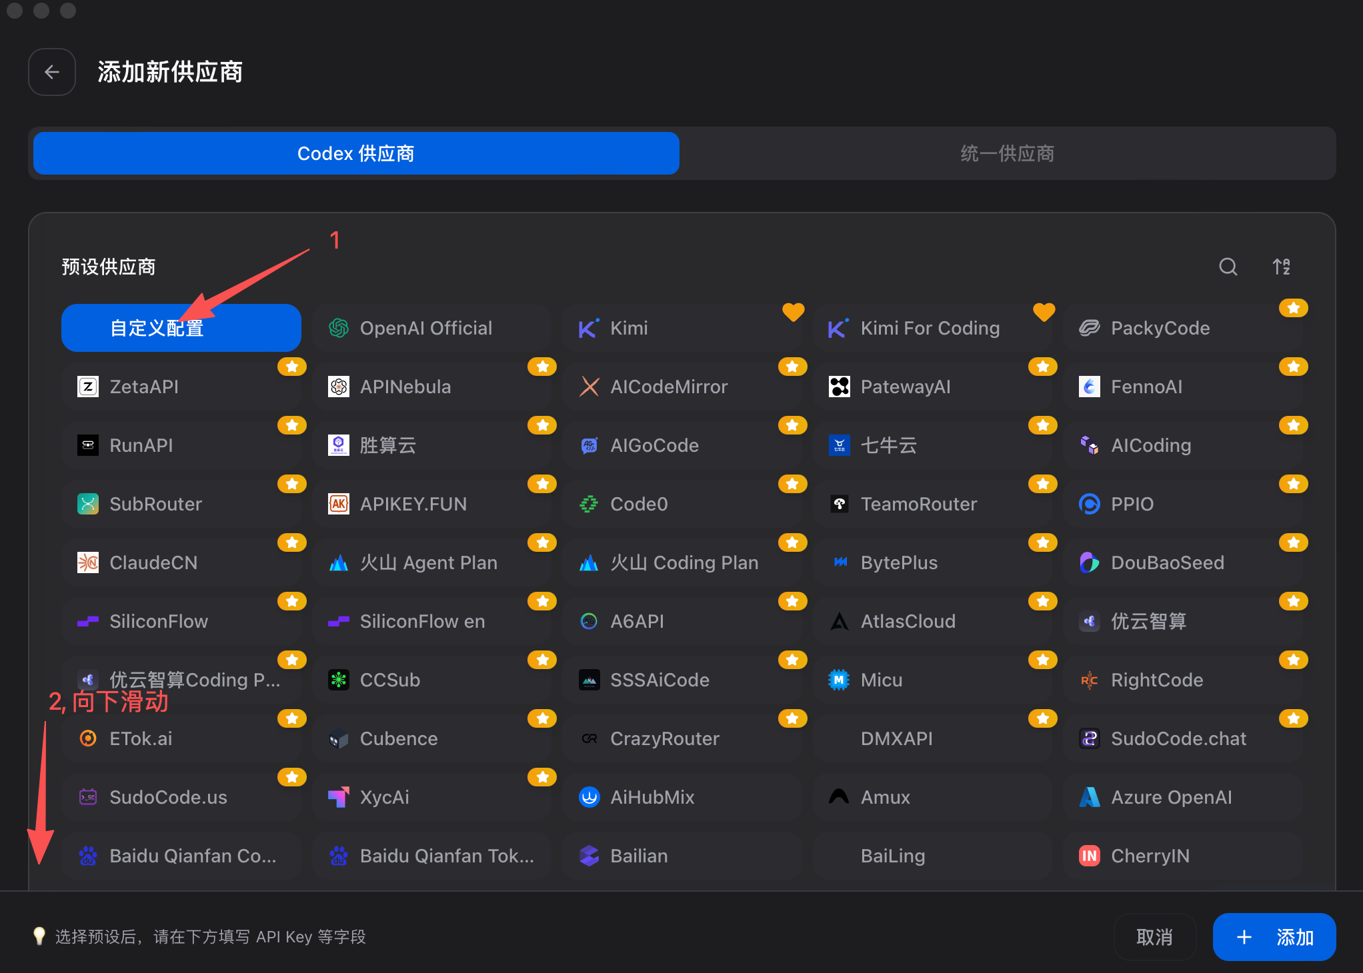
Task: Select 优云智算Coding P... preset
Action: (181, 680)
